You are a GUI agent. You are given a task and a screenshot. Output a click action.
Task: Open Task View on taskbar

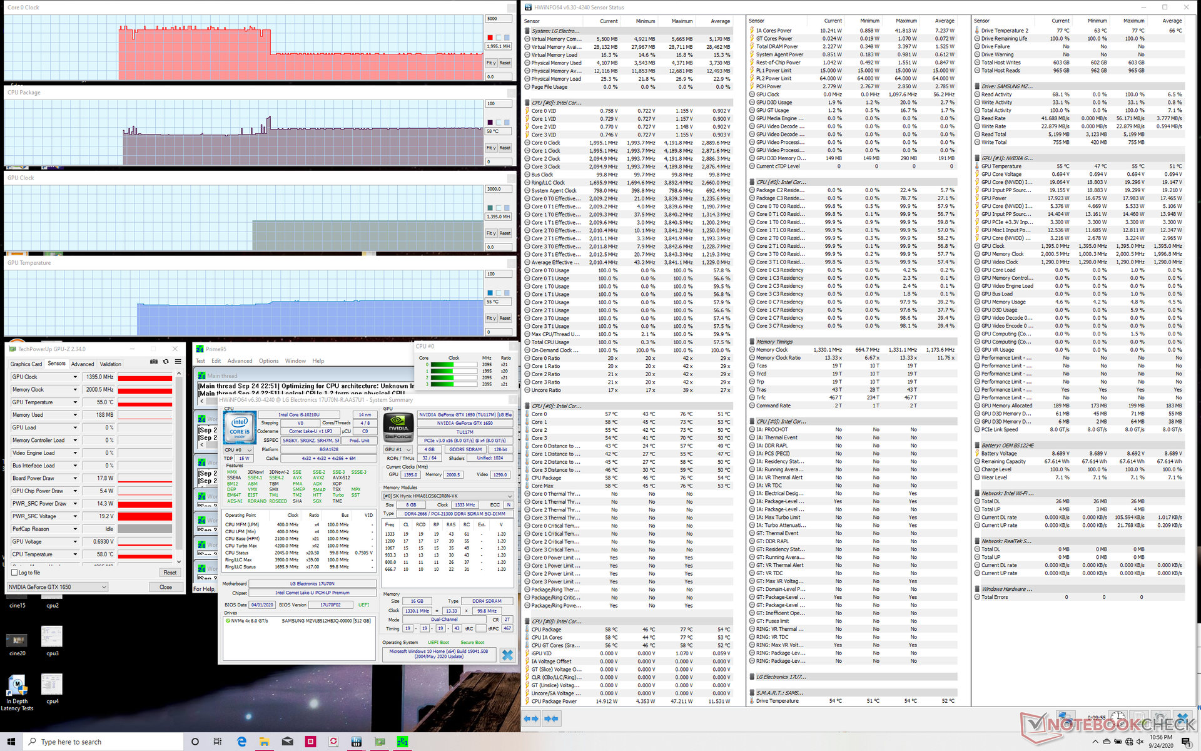click(x=218, y=742)
